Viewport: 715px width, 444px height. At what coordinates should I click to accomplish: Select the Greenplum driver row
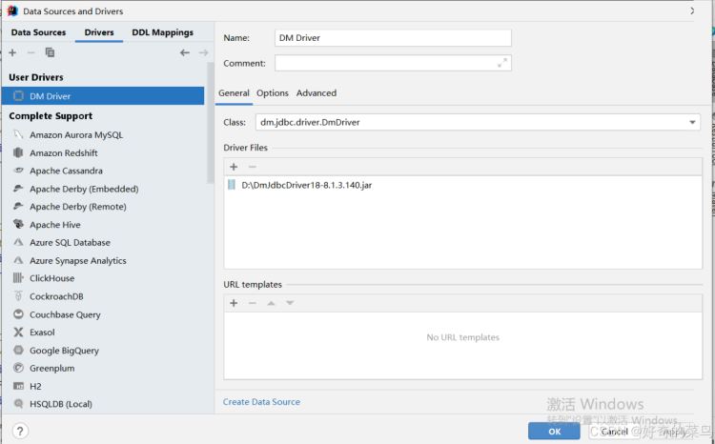(x=103, y=368)
